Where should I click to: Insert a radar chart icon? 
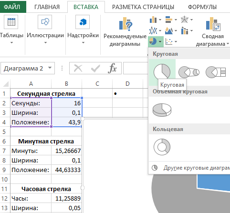pos(185,20)
